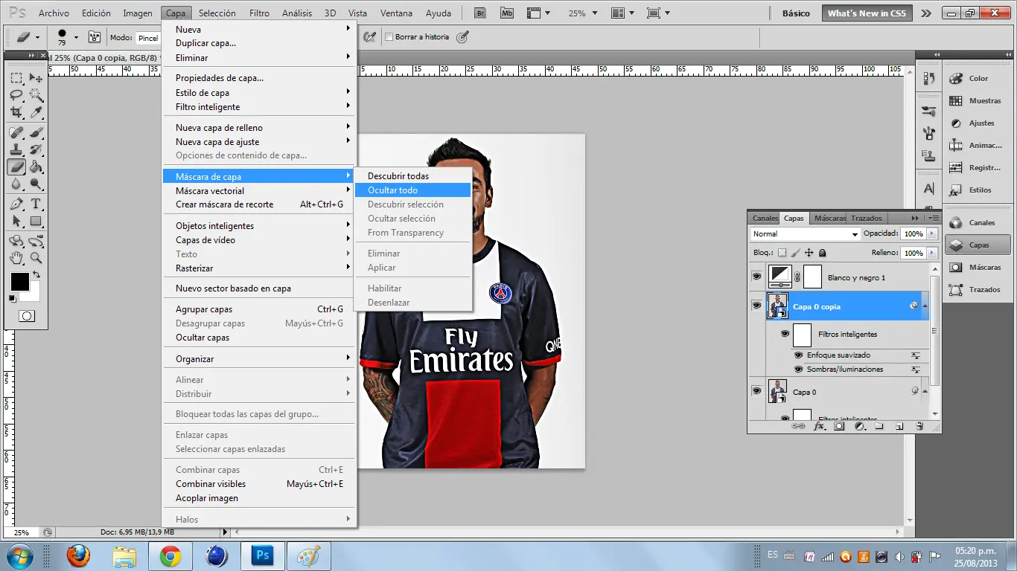Create a new layer from Layers panel
1017x571 pixels.
click(x=899, y=426)
